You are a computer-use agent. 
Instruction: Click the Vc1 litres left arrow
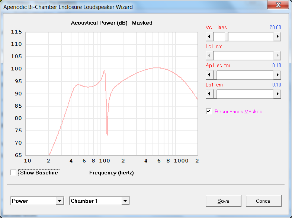click(x=209, y=37)
